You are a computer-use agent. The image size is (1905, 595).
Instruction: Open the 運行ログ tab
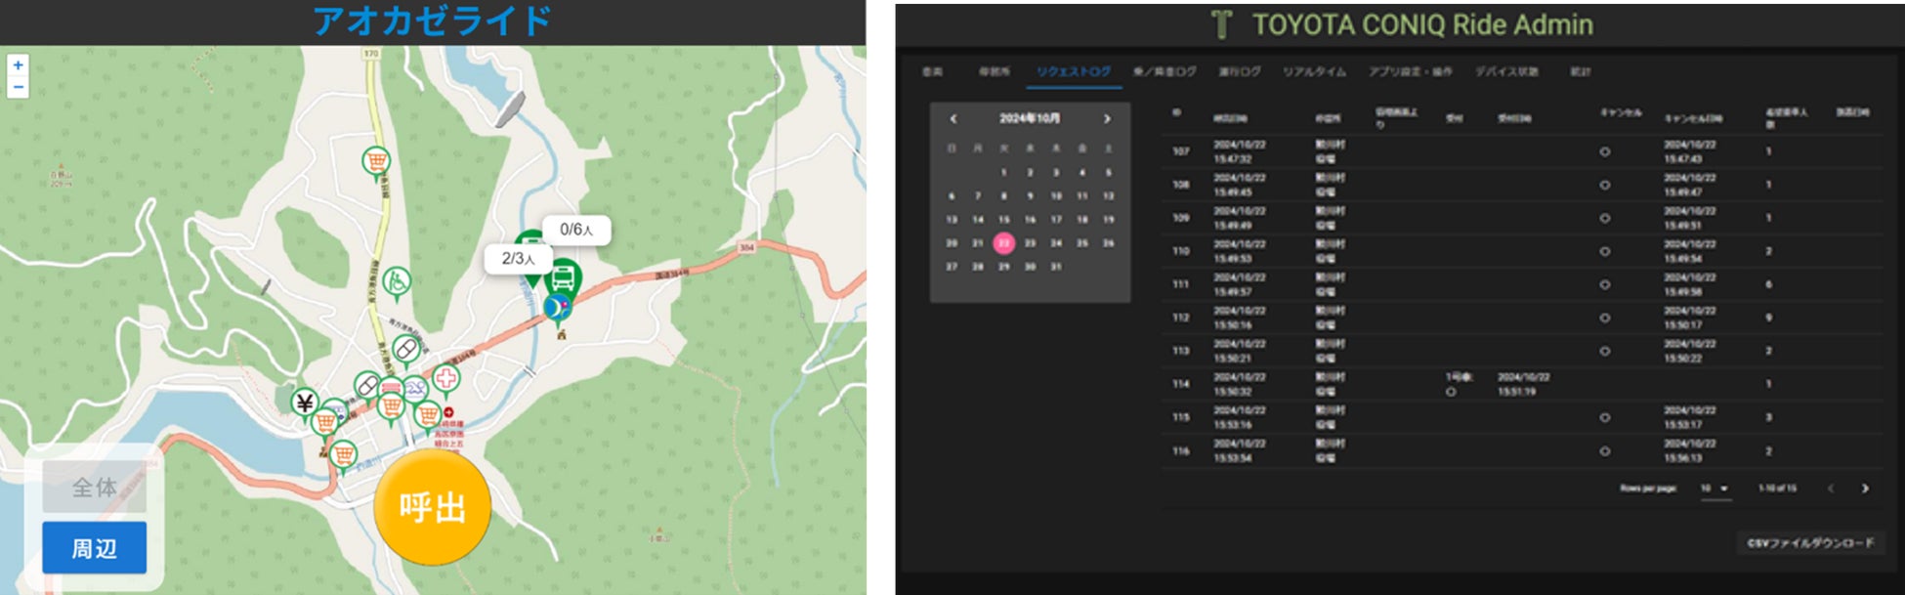click(1239, 72)
